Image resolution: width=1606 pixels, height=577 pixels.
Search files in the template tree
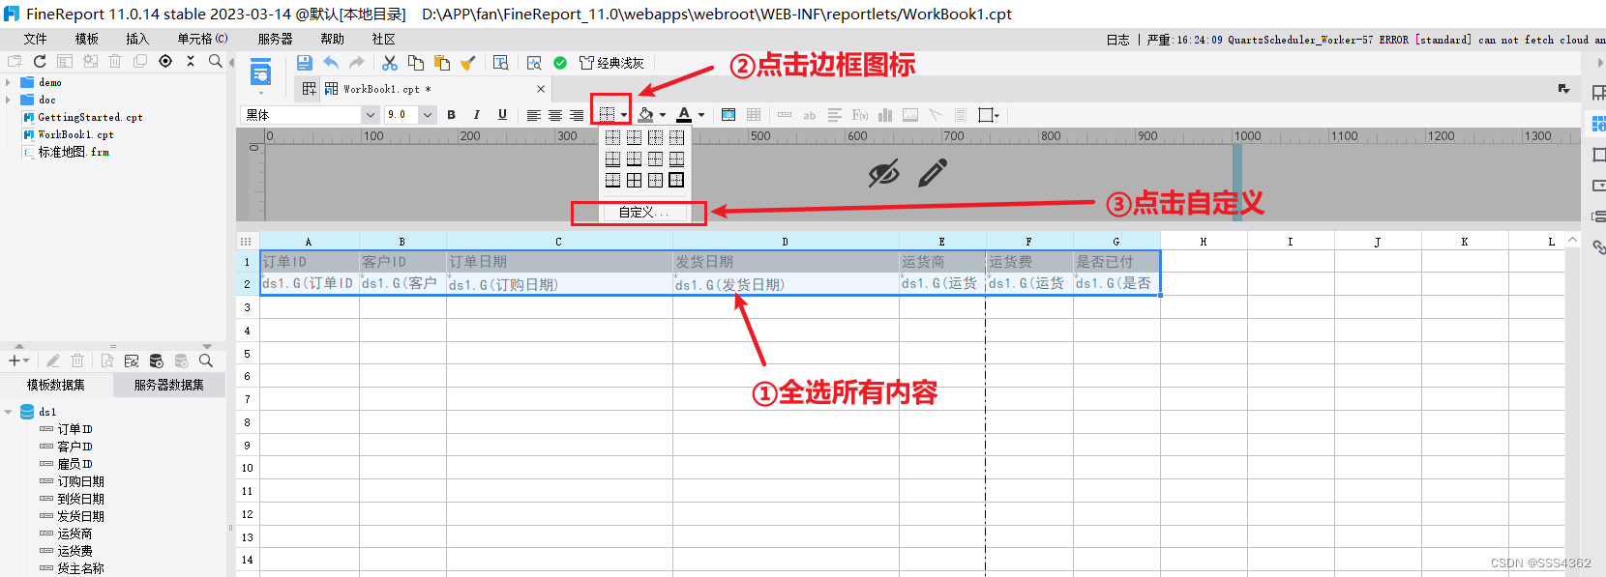click(216, 61)
